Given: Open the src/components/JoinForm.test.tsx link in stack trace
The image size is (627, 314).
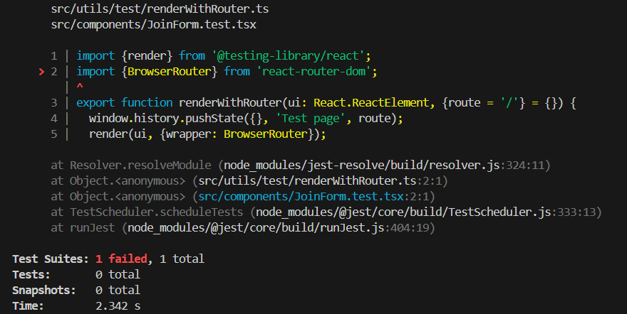Looking at the screenshot, I should point(301,197).
